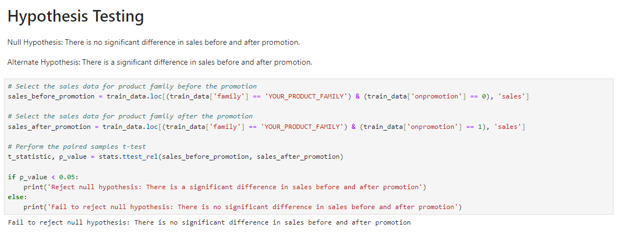This screenshot has width=618, height=234.
Task: Click the 'Fail to reject' print statement in code
Action: click(x=243, y=207)
